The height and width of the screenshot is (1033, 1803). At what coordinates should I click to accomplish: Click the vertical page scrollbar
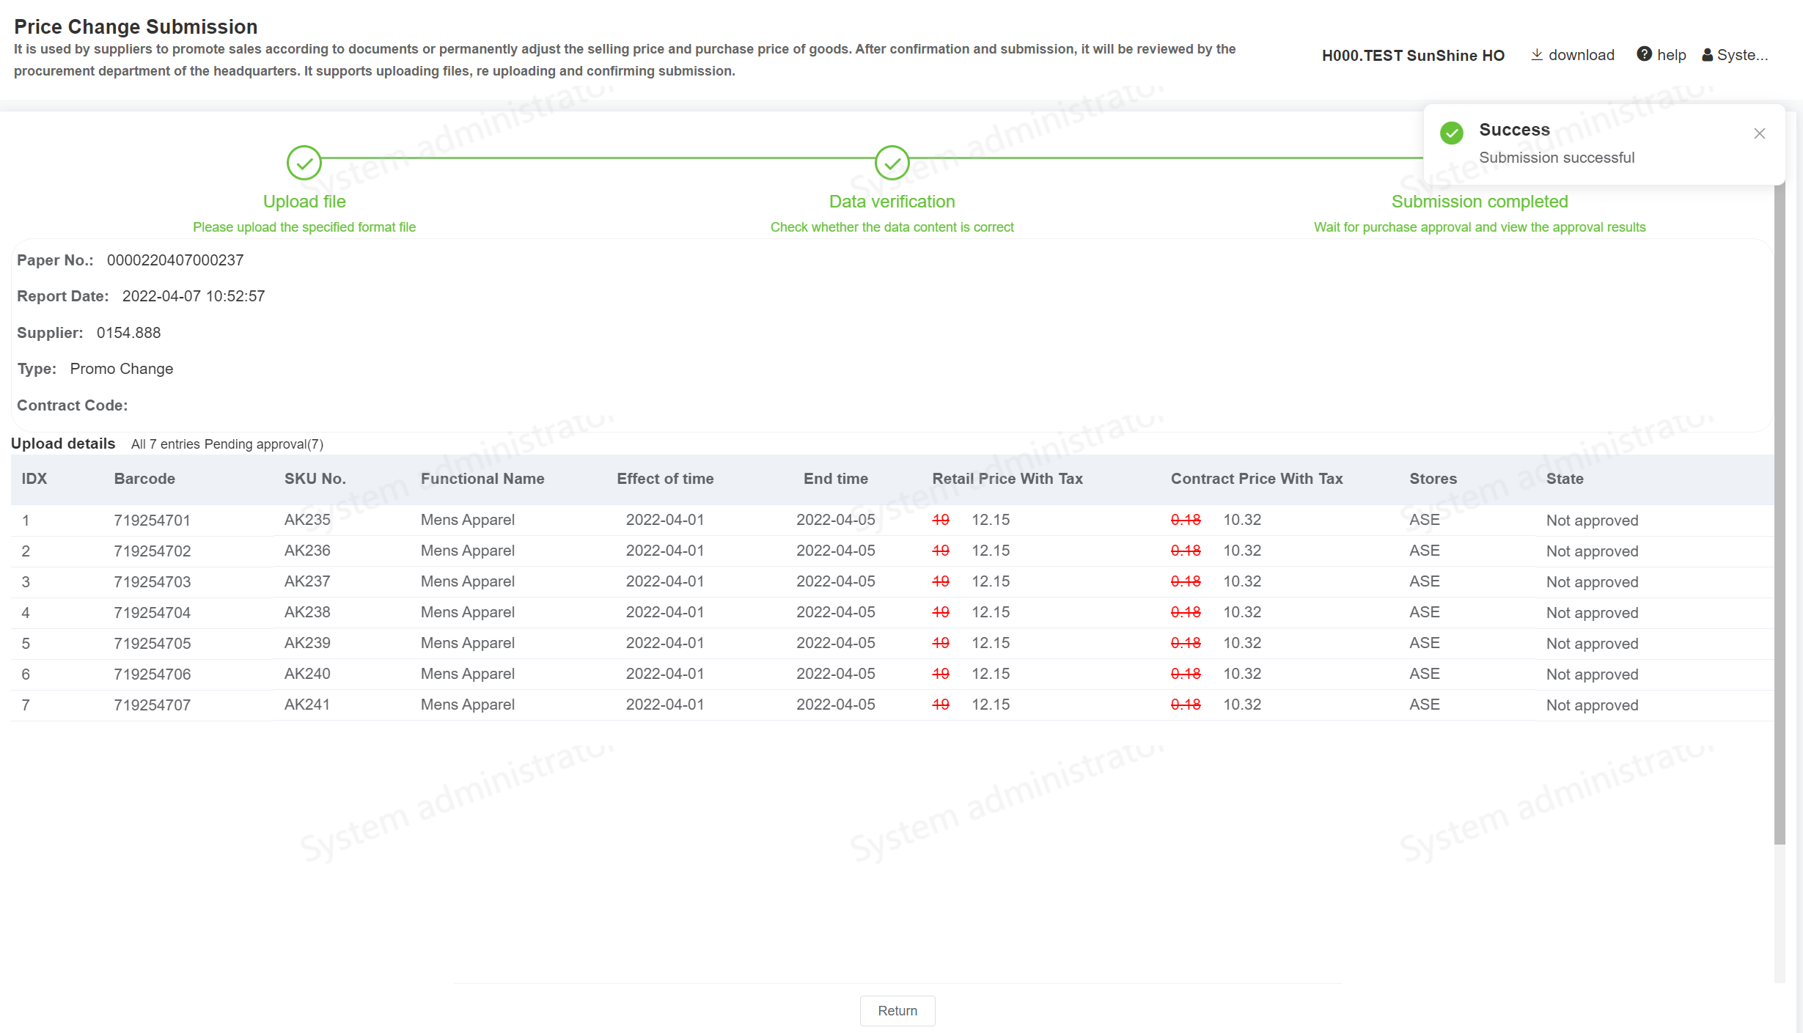tap(1780, 513)
